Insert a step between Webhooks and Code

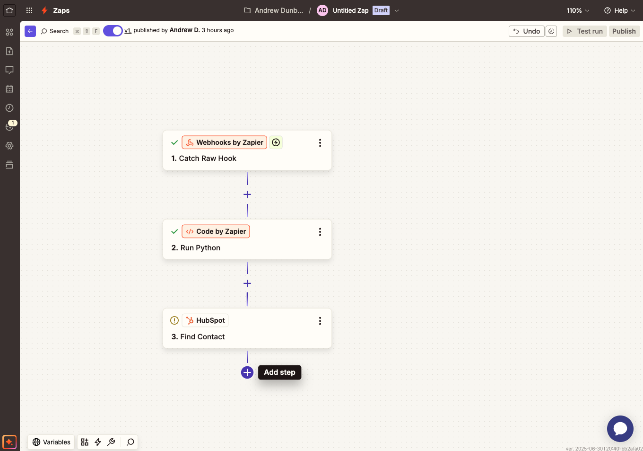point(247,195)
